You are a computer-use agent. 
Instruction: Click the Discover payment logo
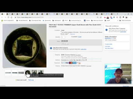[x=78, y=63]
